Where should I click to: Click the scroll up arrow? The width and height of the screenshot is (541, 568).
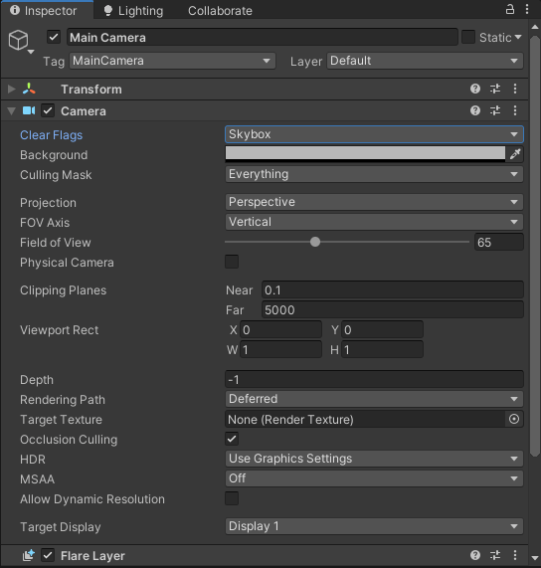pos(535,27)
